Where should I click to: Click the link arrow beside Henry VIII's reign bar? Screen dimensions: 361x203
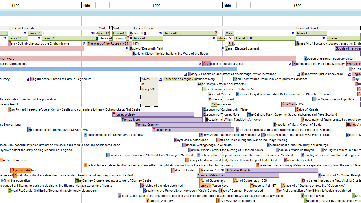point(160,33)
